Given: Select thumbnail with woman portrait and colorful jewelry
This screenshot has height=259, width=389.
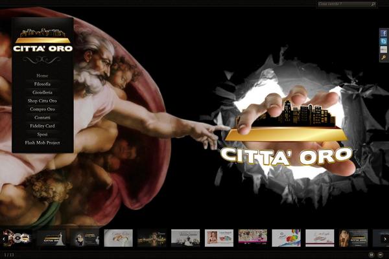Looking at the screenshot, I should [x=219, y=238].
